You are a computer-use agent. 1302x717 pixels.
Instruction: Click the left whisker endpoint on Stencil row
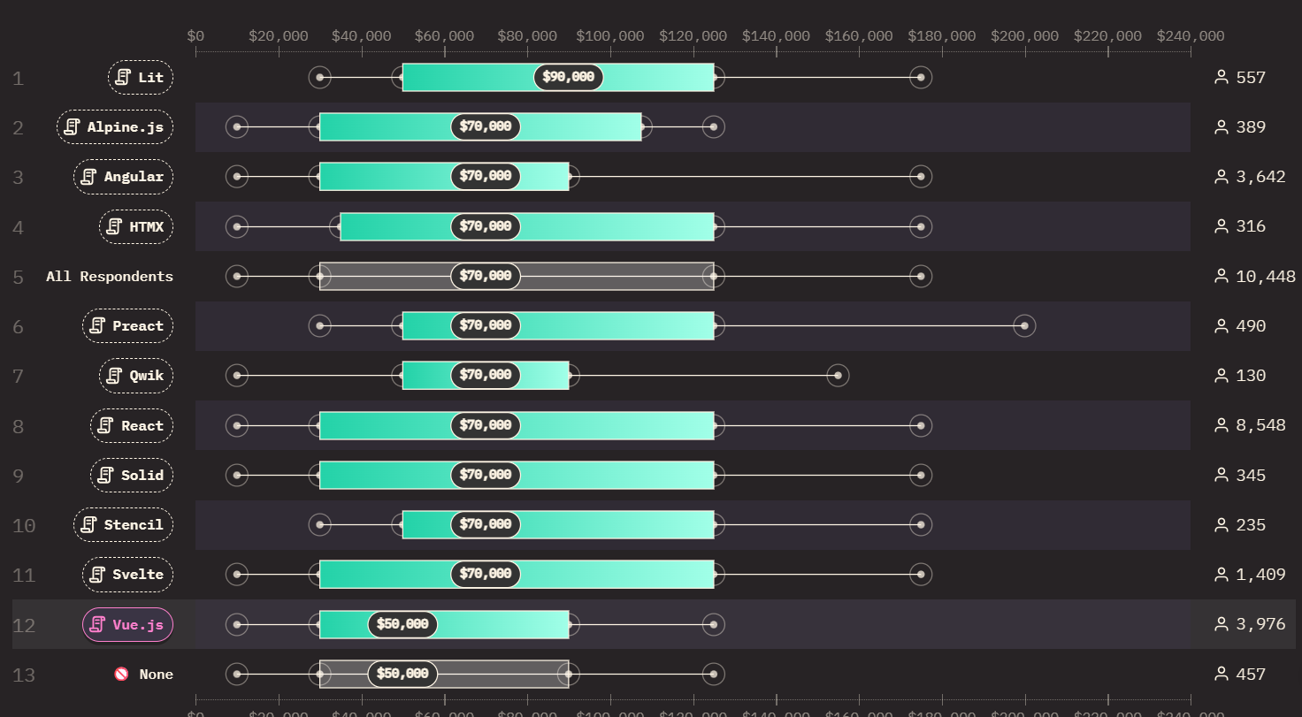pyautogui.click(x=319, y=524)
